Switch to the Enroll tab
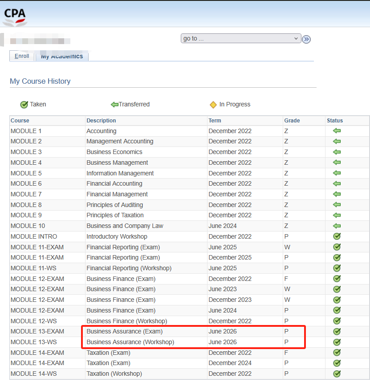 click(x=22, y=56)
